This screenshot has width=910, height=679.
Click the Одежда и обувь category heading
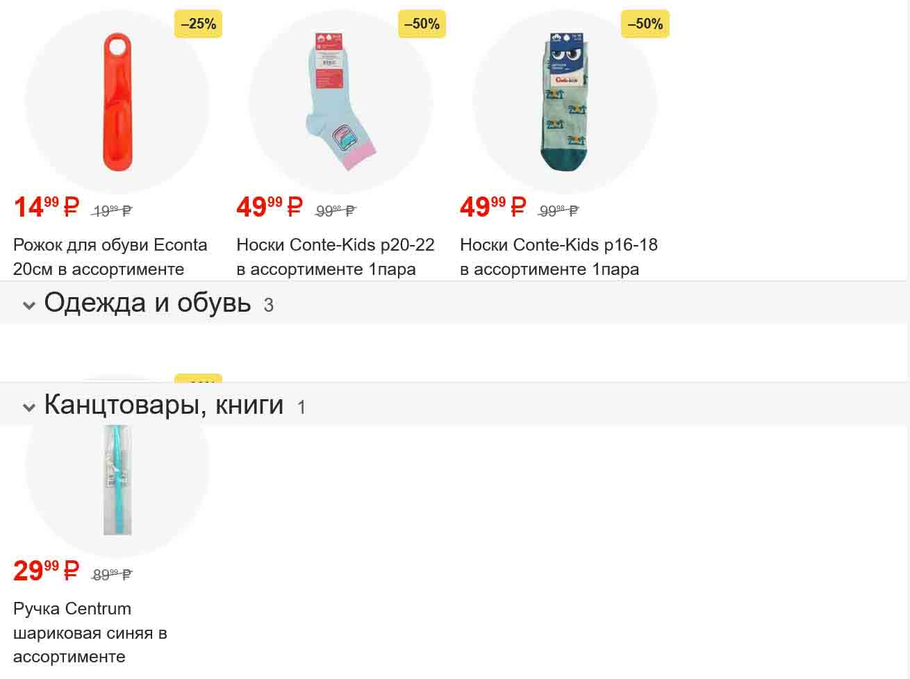tap(147, 303)
